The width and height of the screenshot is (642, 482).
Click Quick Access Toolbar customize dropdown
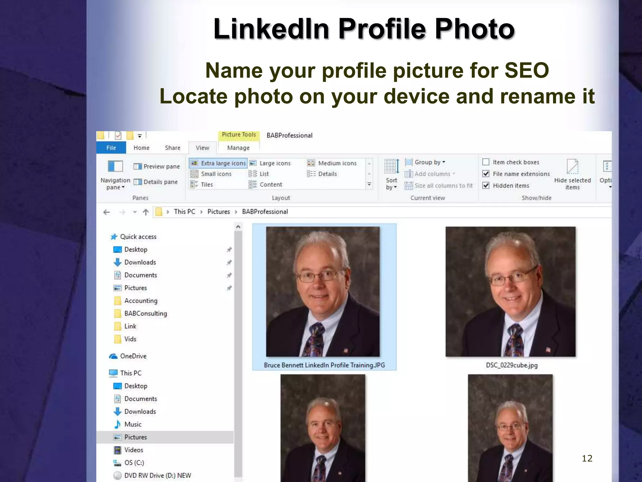click(x=140, y=136)
